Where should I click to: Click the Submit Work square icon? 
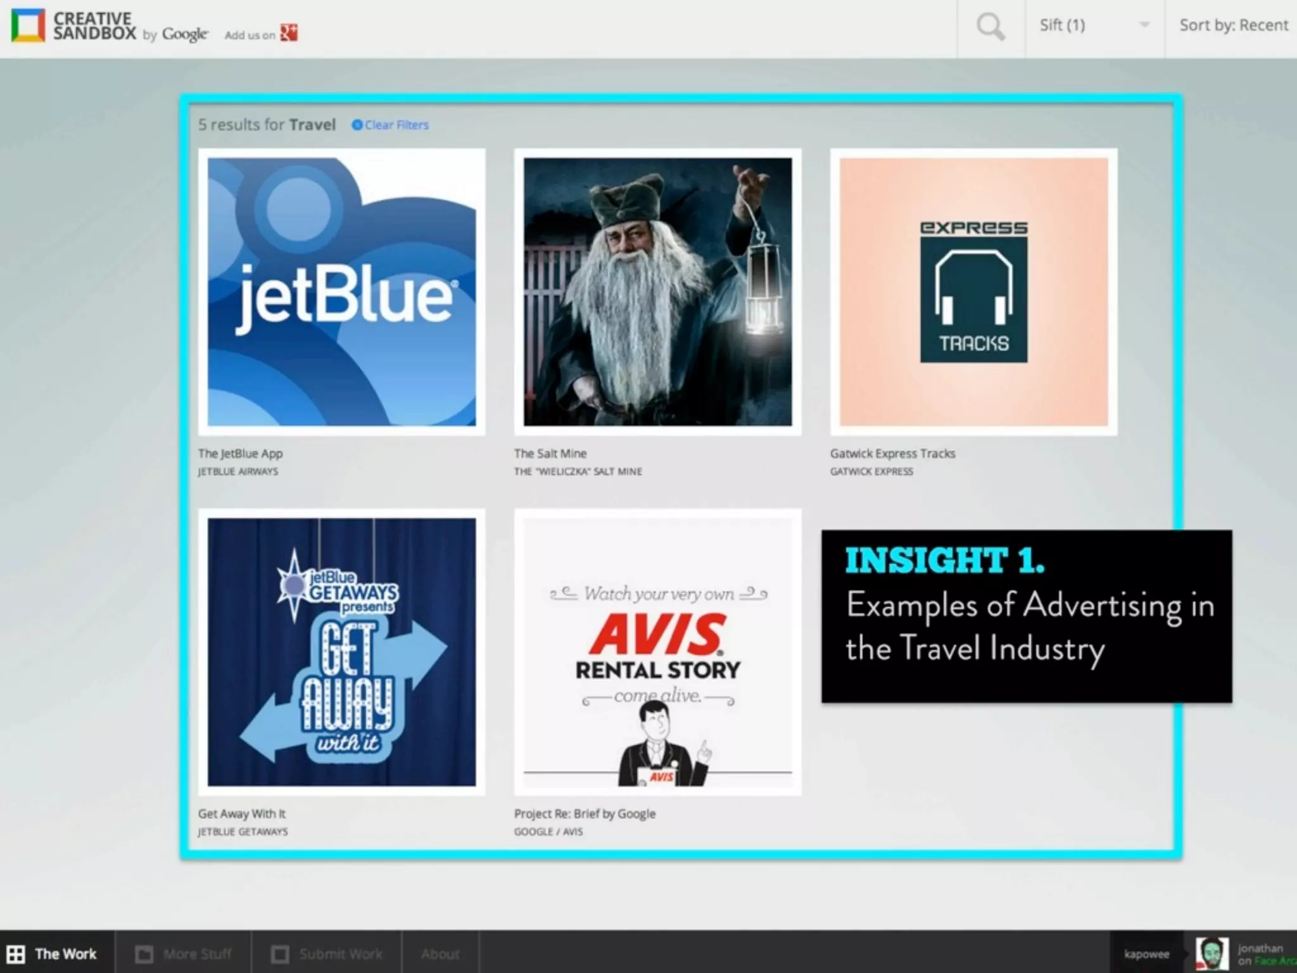pos(280,954)
